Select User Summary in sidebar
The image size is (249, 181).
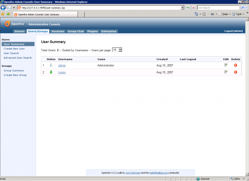click(x=18, y=44)
